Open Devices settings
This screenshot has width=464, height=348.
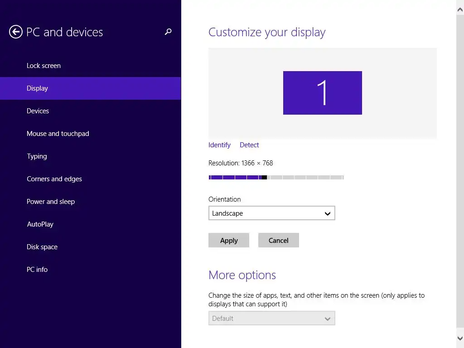(x=90, y=111)
